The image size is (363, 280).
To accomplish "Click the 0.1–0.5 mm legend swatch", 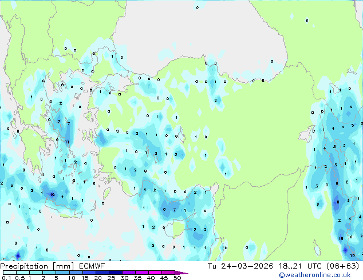I will (10, 273).
